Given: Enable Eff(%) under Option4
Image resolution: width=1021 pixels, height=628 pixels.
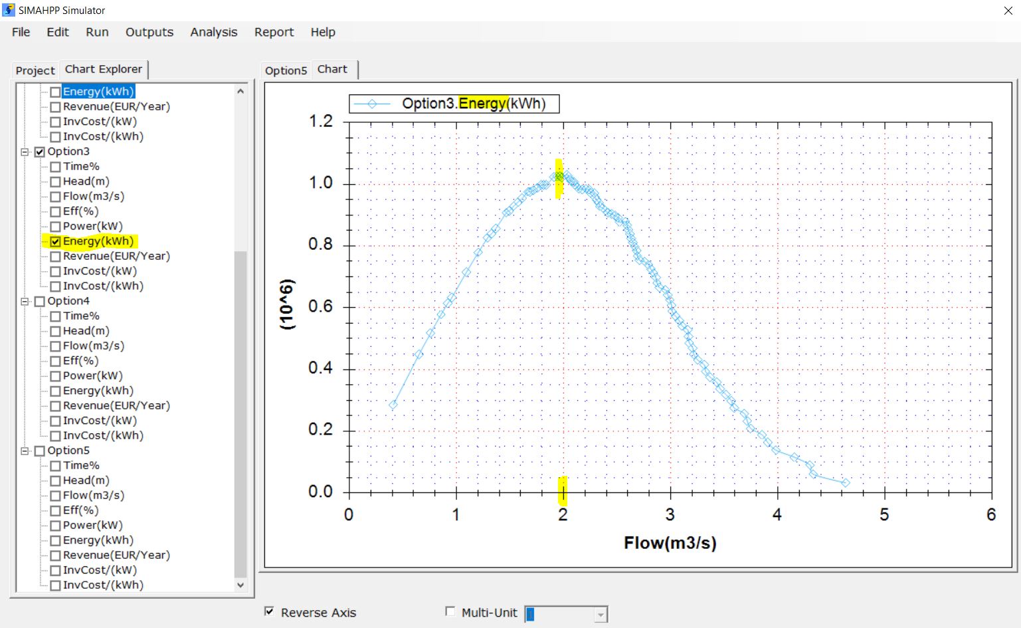Looking at the screenshot, I should (56, 362).
